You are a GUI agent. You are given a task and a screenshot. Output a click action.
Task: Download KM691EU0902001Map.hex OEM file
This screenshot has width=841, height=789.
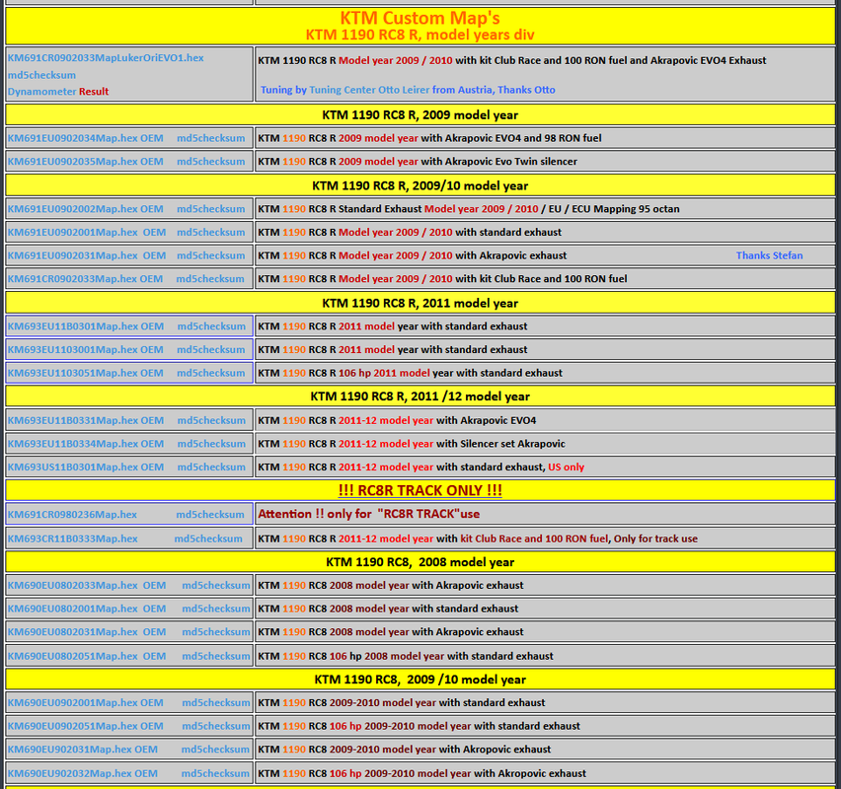tap(87, 232)
